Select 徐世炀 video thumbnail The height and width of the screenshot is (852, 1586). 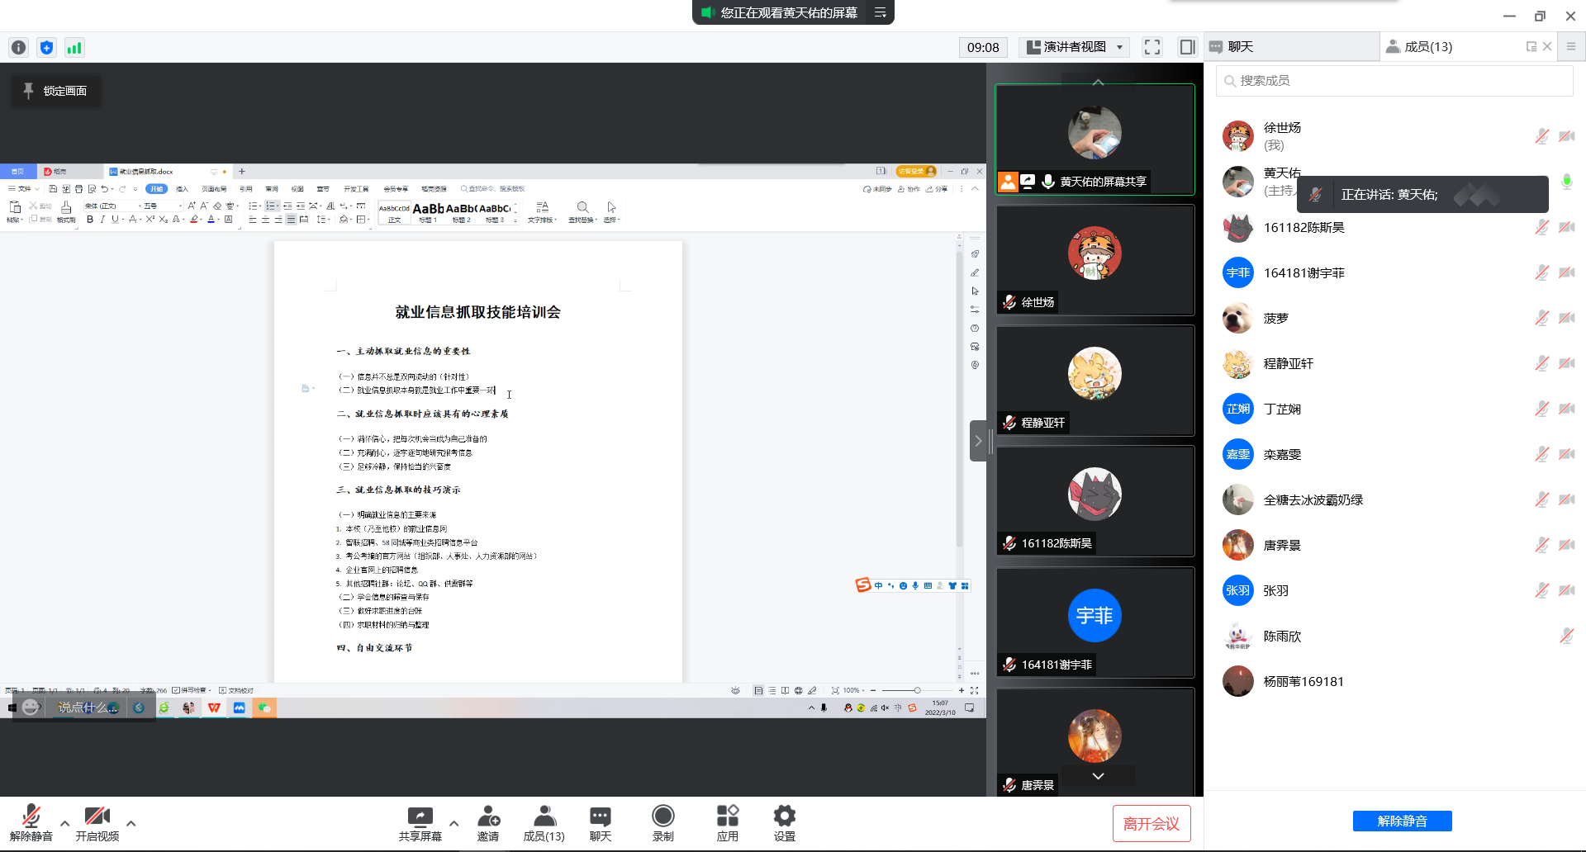coord(1095,260)
